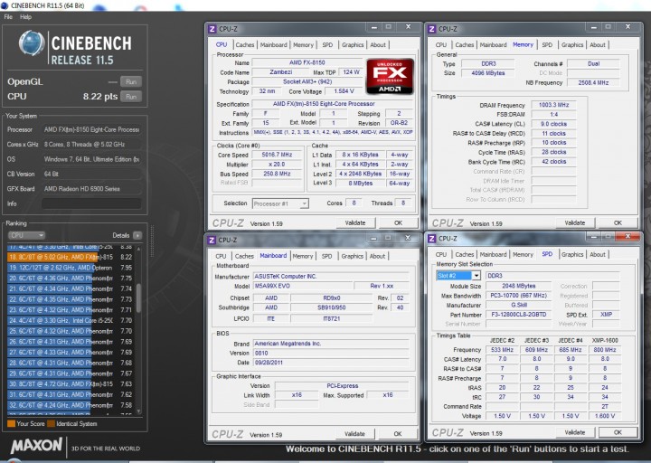Viewport: 651px width, 463px height.
Task: Click the Core Speed value 5016.7 MHz
Action: tap(277, 155)
